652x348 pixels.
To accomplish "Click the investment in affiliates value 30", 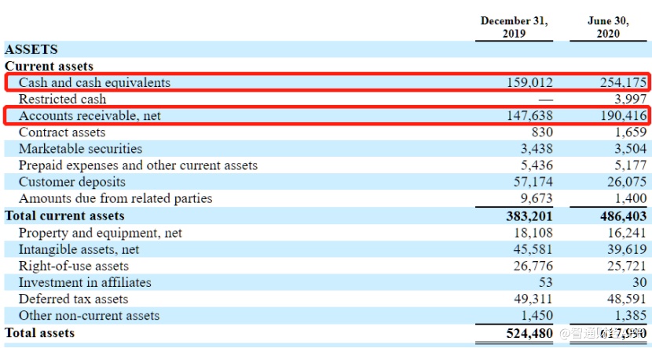I will tap(639, 283).
